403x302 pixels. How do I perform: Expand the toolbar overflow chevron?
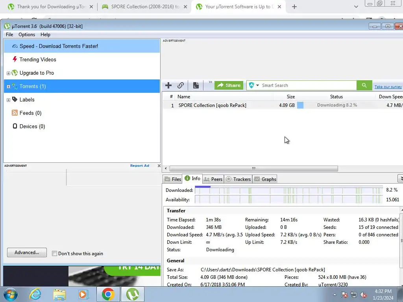click(210, 82)
